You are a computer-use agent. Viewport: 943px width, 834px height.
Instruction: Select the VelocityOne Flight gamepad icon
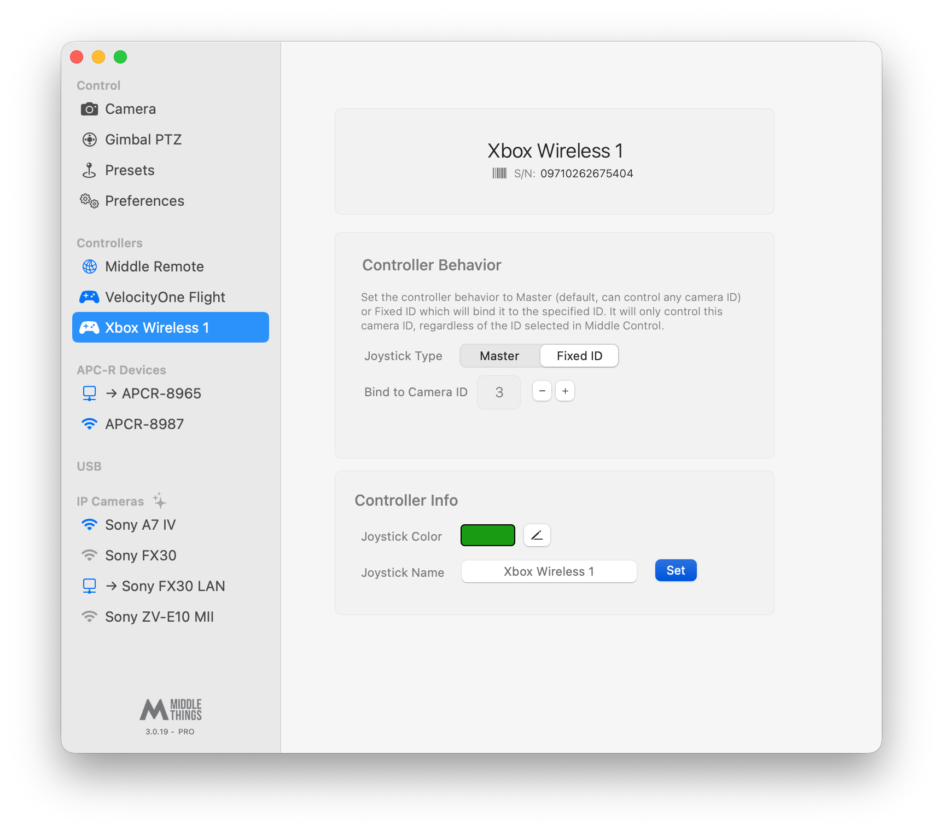[89, 297]
